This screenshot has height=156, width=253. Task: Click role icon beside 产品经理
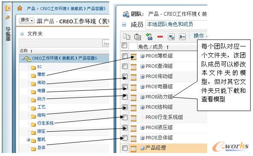[x=134, y=149]
